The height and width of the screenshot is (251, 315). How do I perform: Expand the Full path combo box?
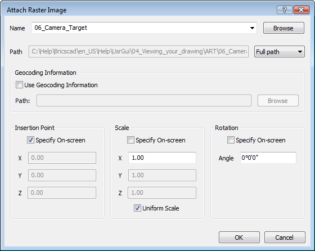[280, 52]
